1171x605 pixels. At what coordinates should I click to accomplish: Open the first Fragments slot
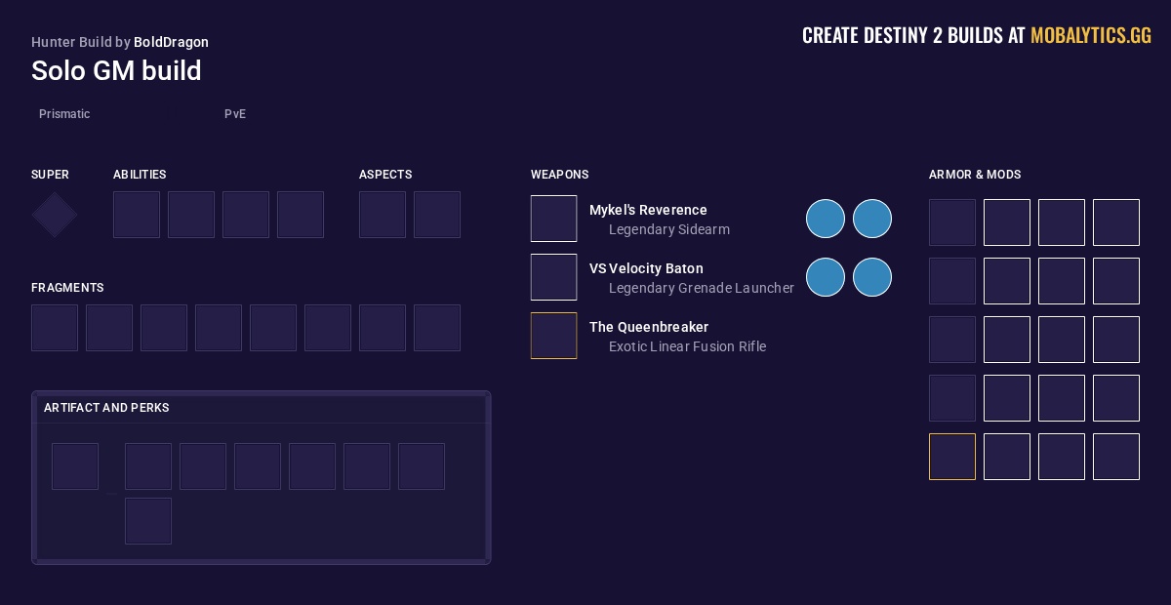pos(55,328)
